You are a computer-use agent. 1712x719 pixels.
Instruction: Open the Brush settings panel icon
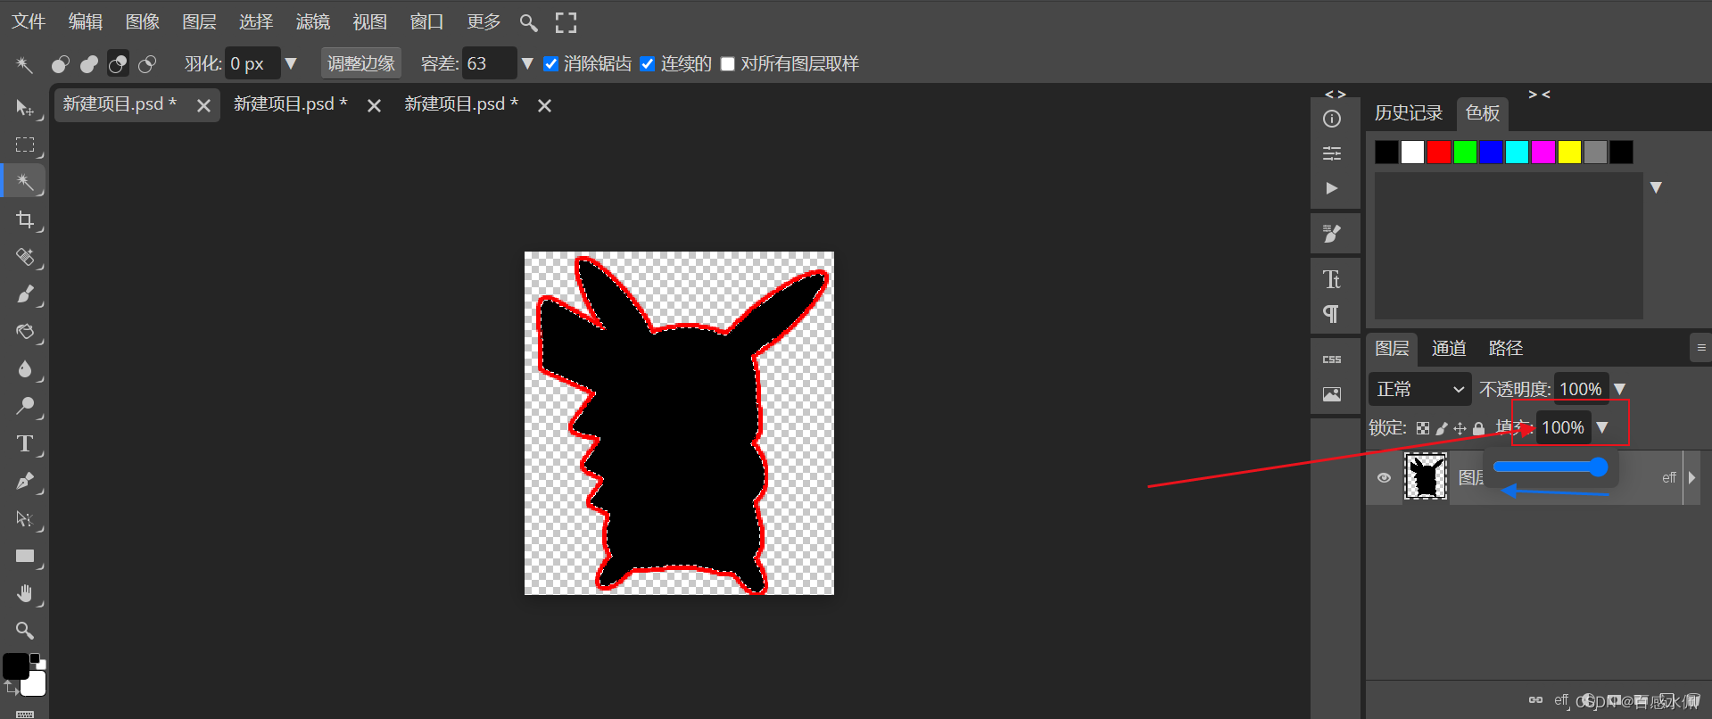[x=1332, y=234]
